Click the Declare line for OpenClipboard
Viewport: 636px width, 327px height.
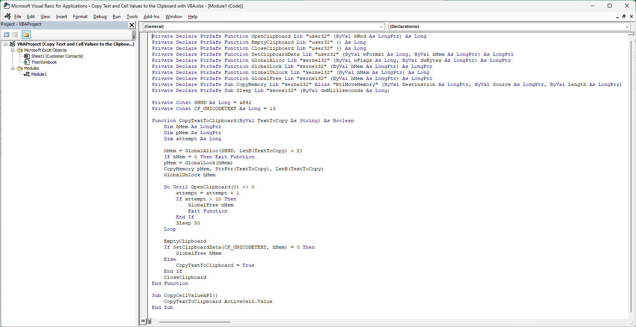[x=289, y=36]
